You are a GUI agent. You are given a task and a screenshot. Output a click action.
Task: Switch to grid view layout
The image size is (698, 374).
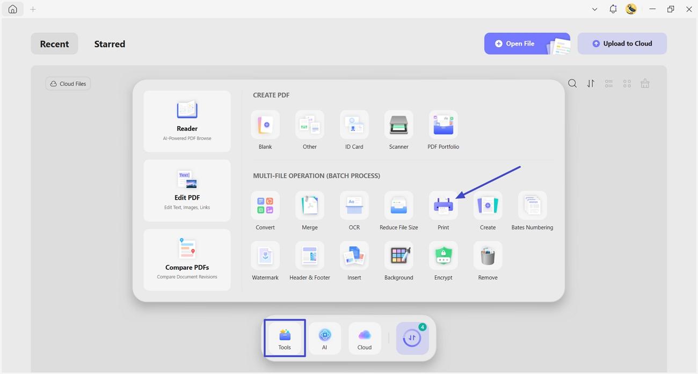click(627, 84)
